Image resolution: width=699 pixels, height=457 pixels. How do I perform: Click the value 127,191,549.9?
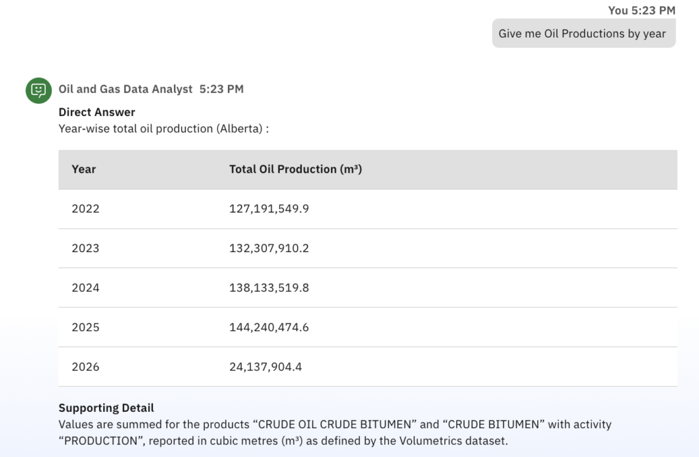[x=269, y=209]
